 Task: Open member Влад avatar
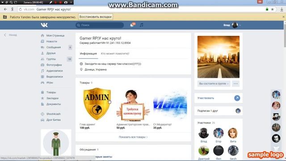click(204, 133)
